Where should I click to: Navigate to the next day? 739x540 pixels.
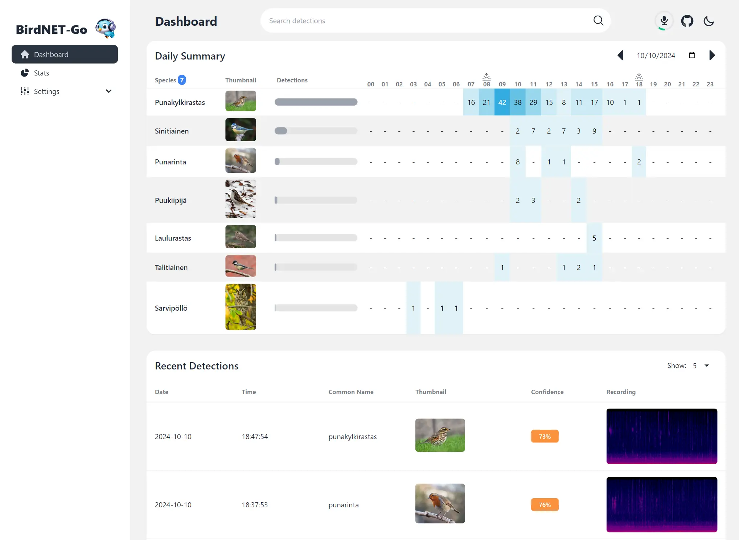pyautogui.click(x=712, y=55)
